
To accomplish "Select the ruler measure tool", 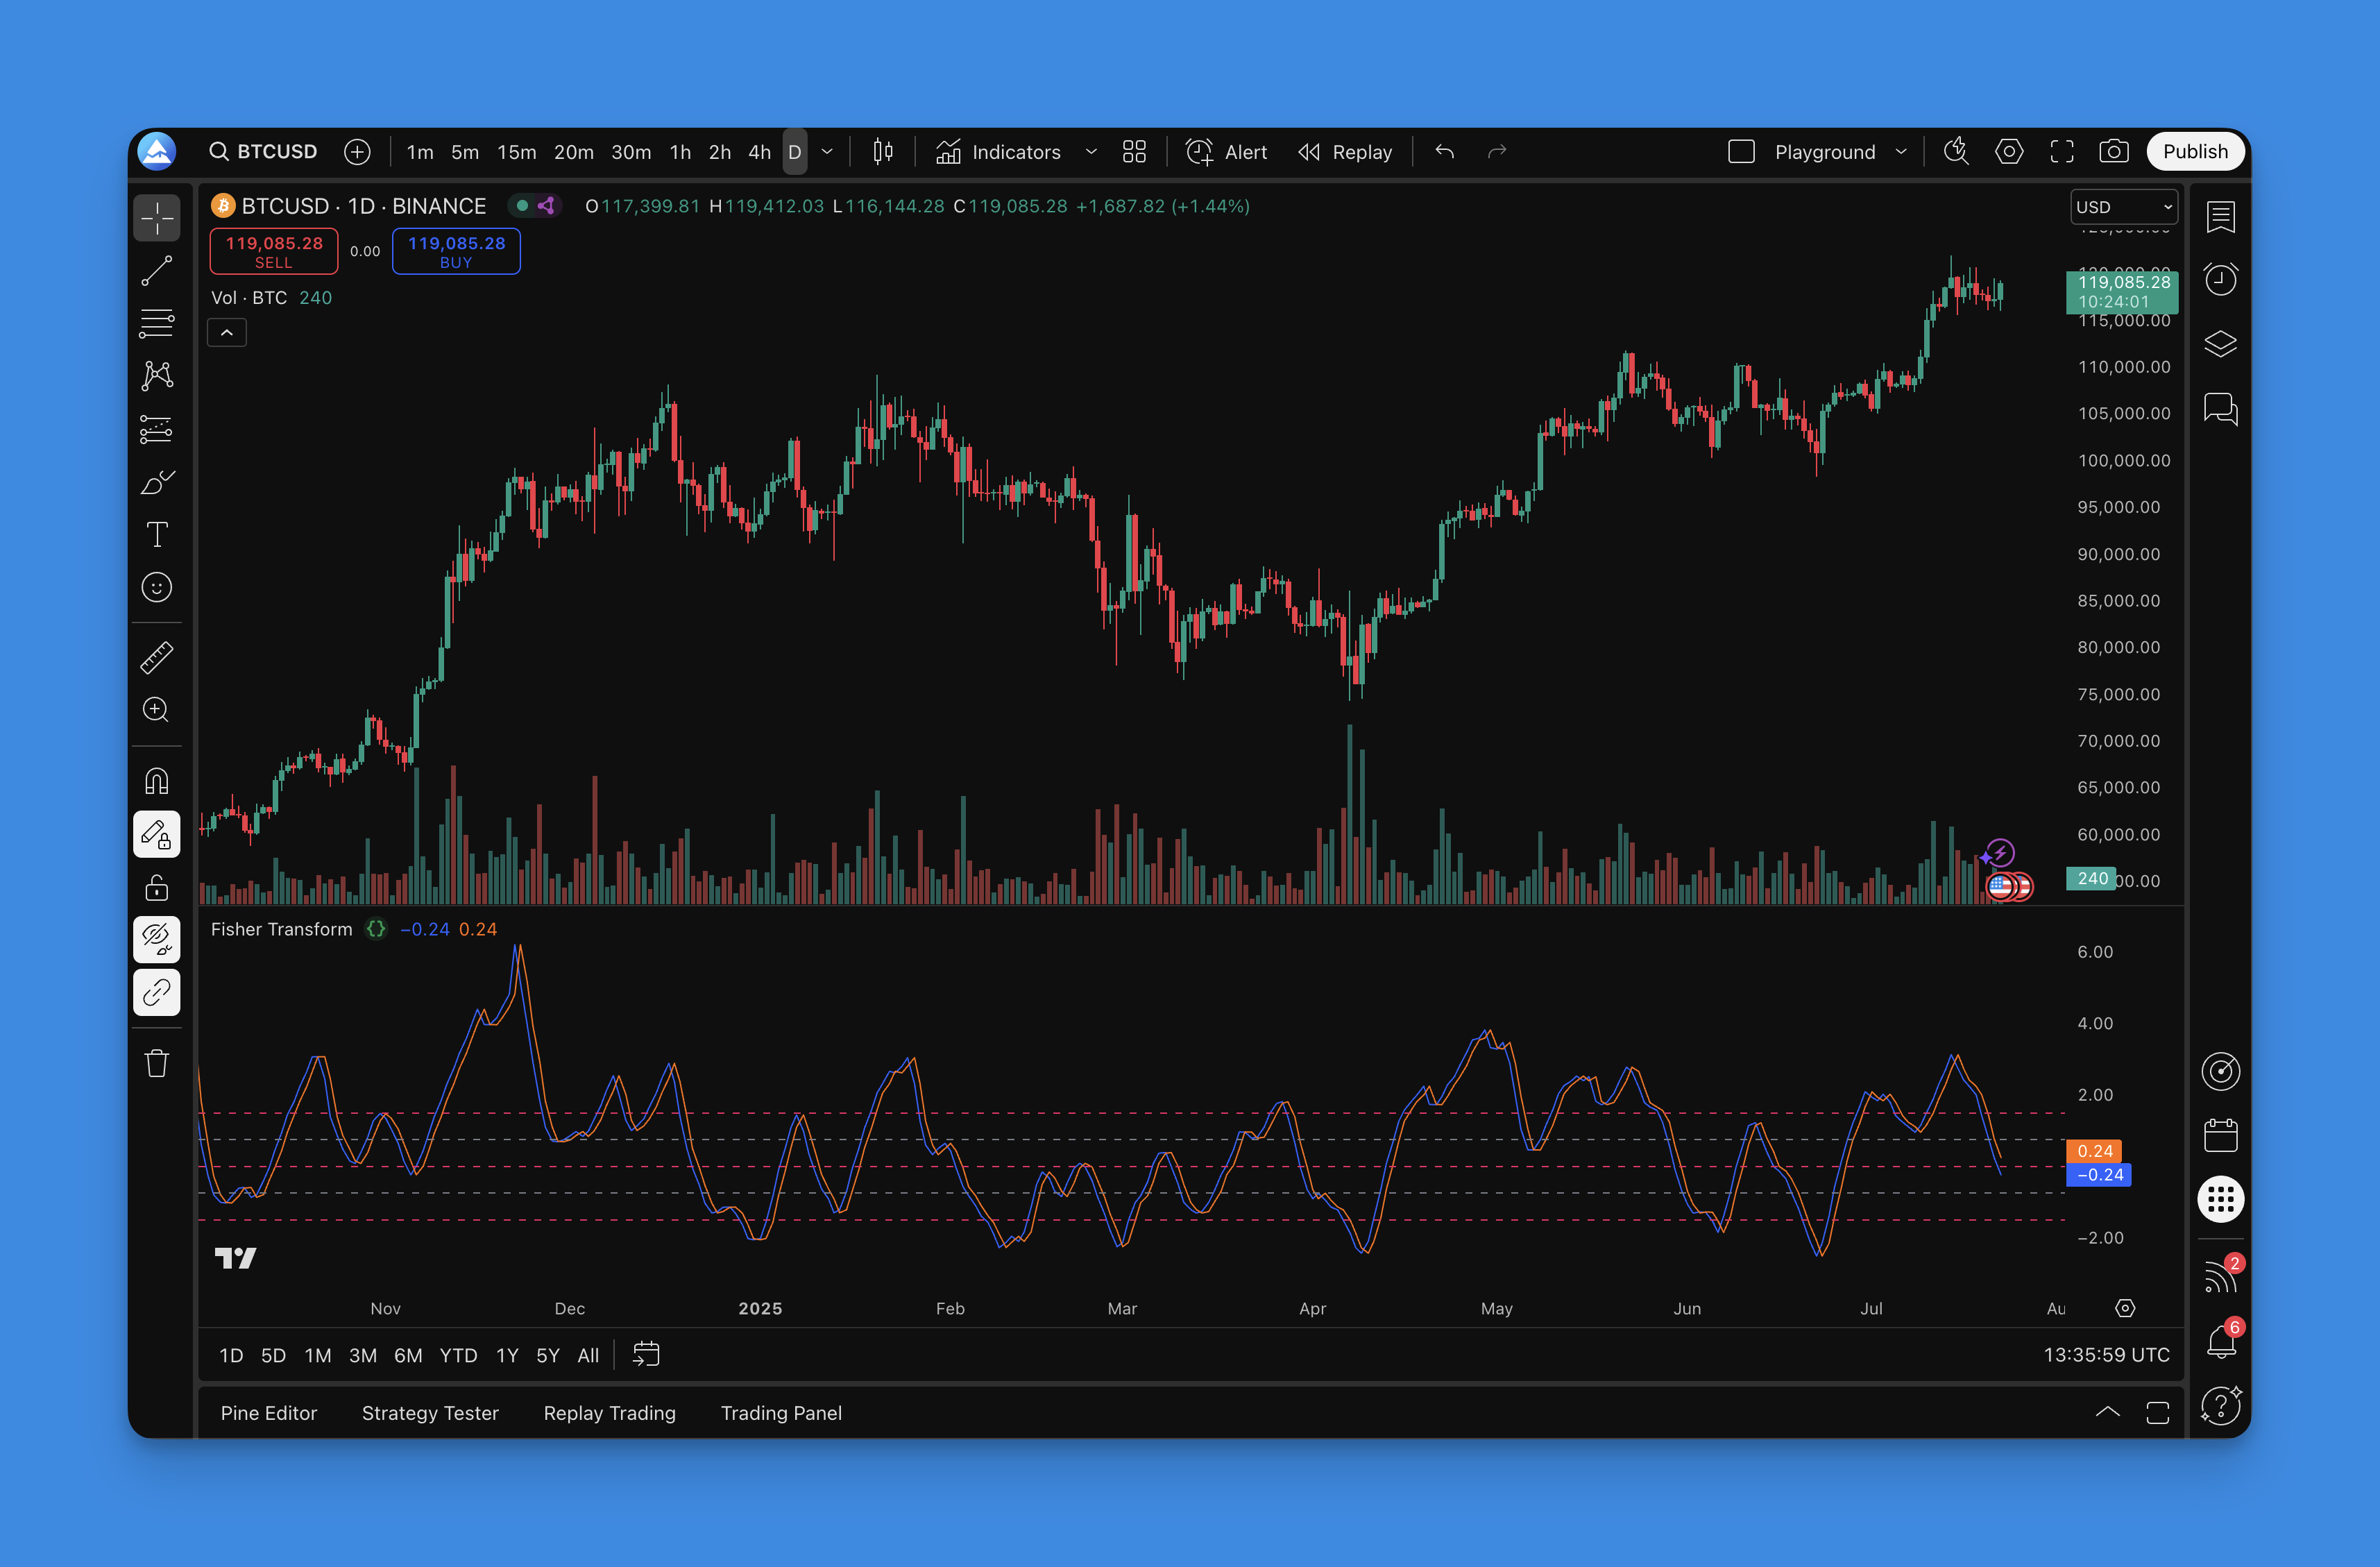I will pos(157,657).
